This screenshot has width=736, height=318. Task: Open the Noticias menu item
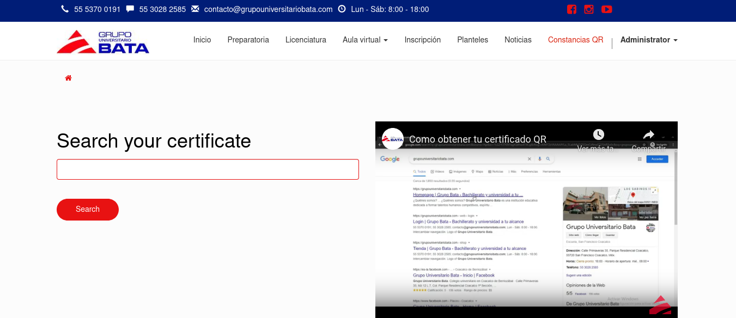pos(518,40)
